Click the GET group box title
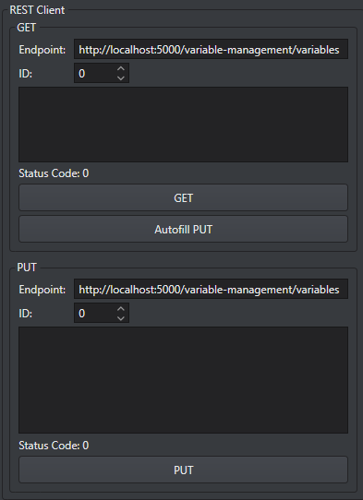The image size is (363, 500). [x=27, y=28]
